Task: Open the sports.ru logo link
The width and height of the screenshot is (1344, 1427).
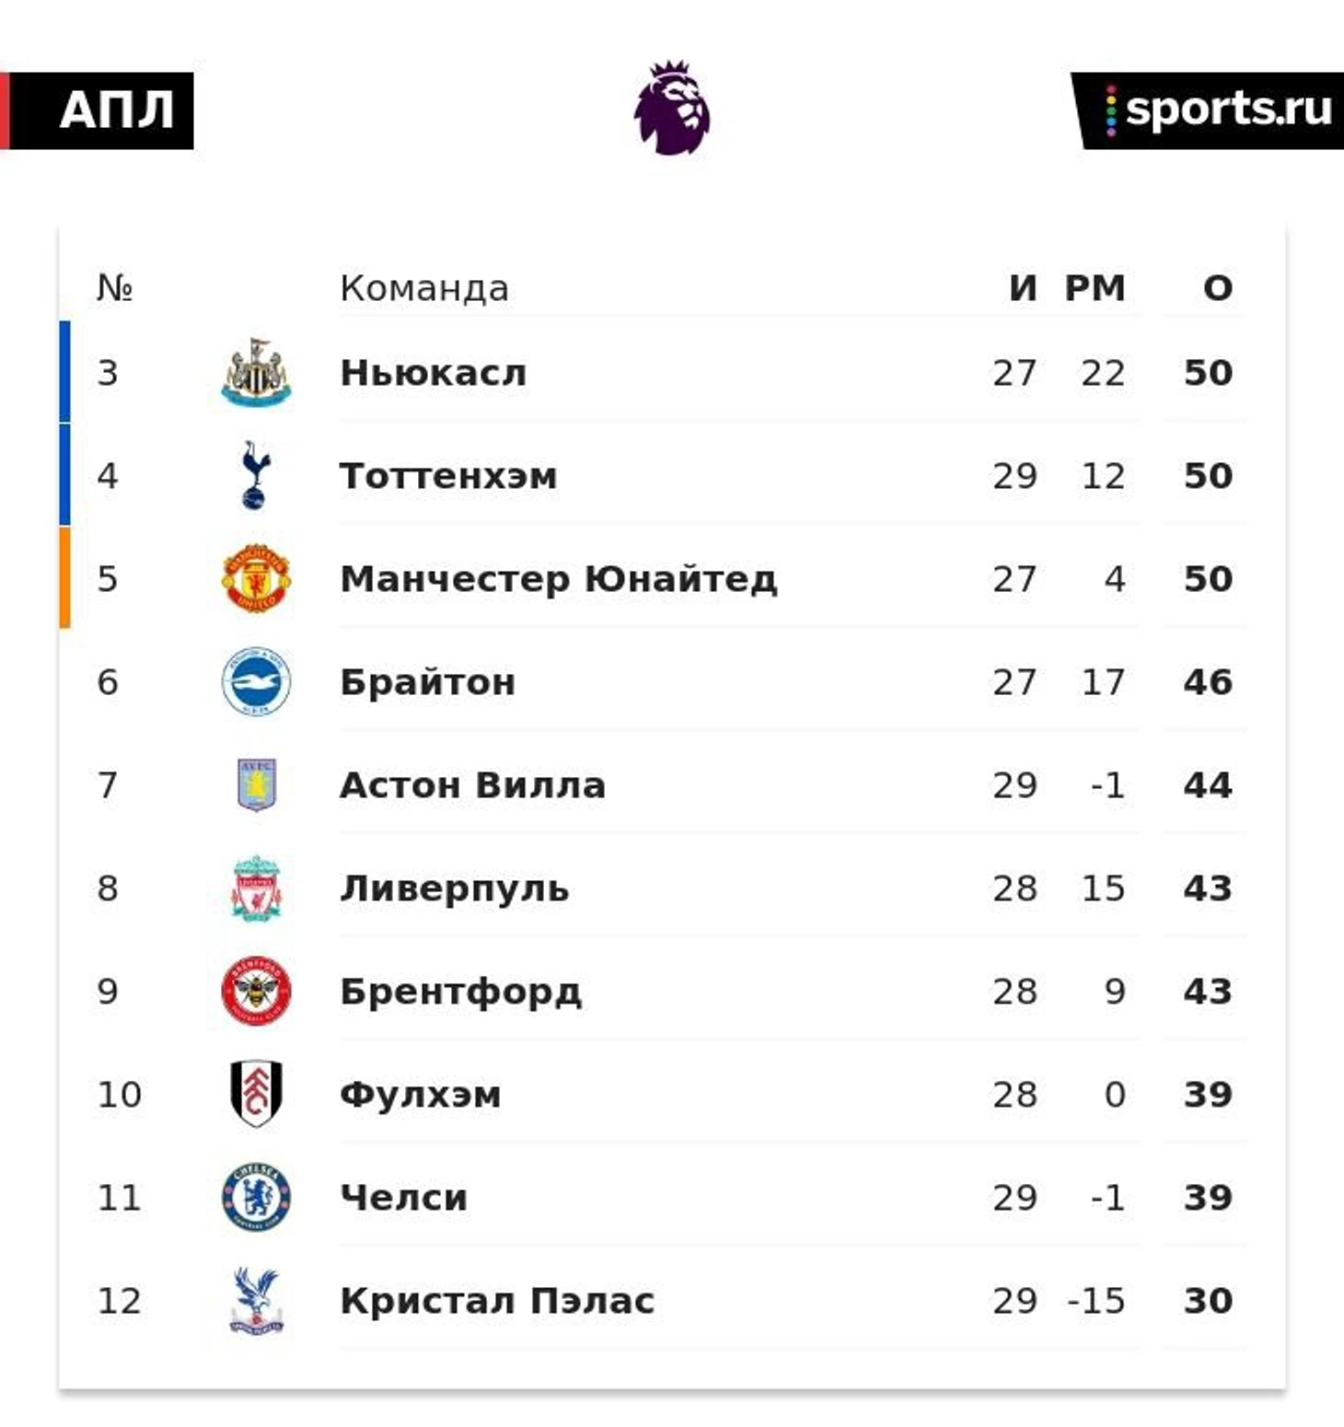Action: point(1208,110)
